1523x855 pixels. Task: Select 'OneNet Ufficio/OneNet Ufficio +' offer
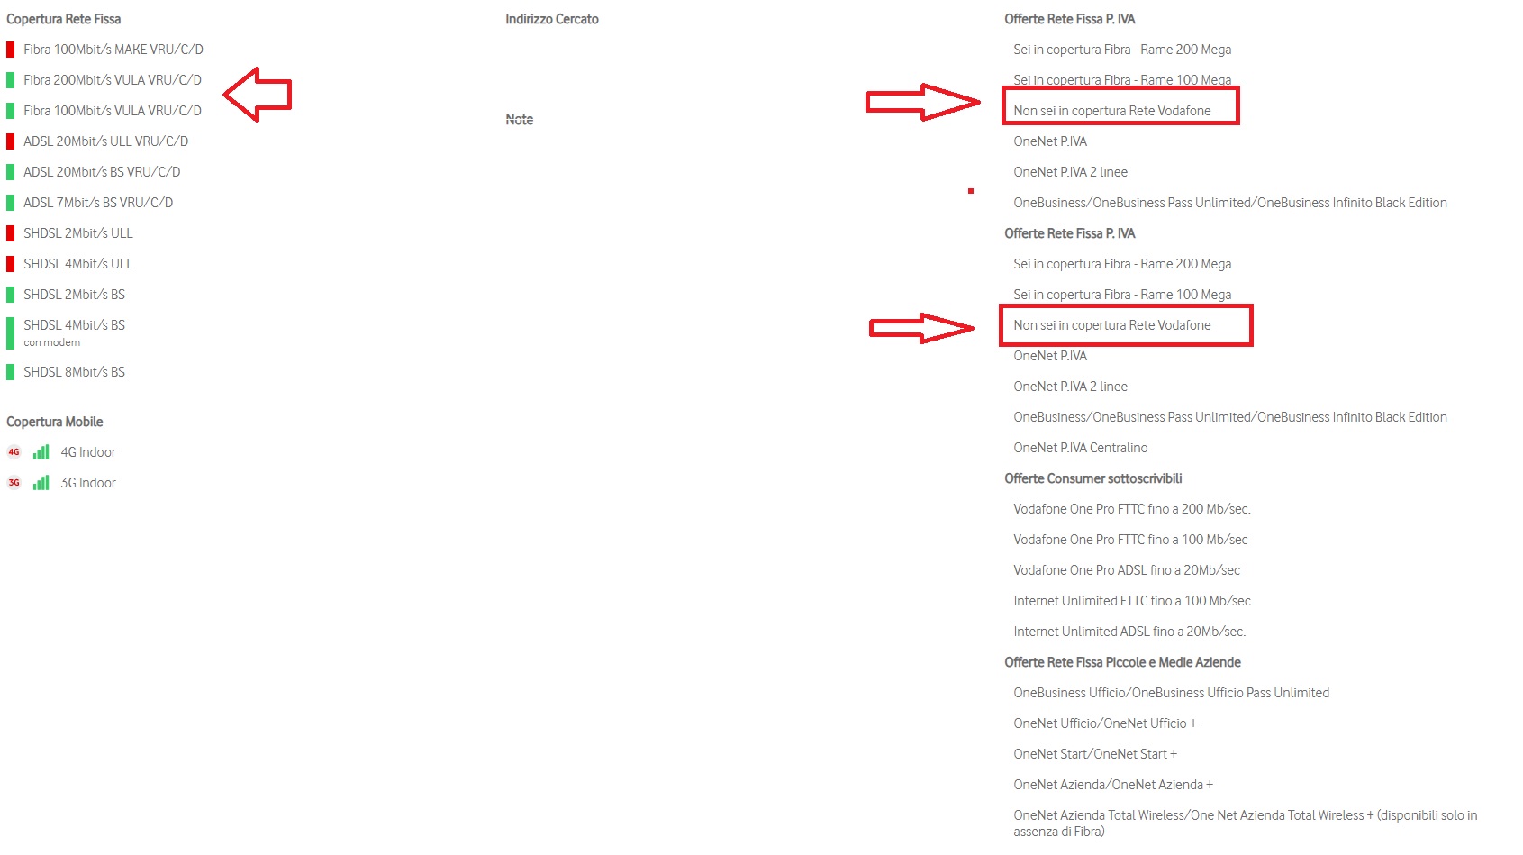point(1106,723)
